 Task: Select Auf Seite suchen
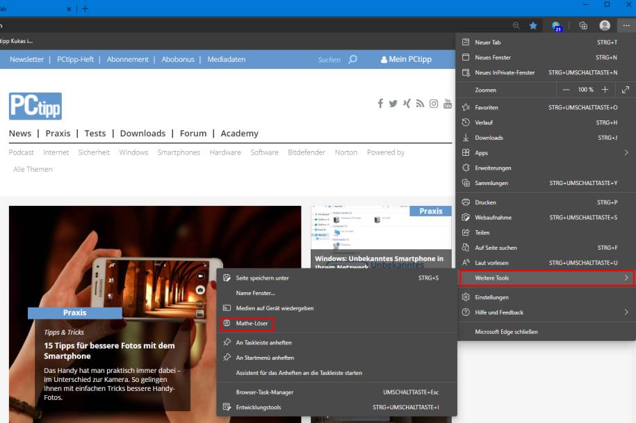click(546, 248)
